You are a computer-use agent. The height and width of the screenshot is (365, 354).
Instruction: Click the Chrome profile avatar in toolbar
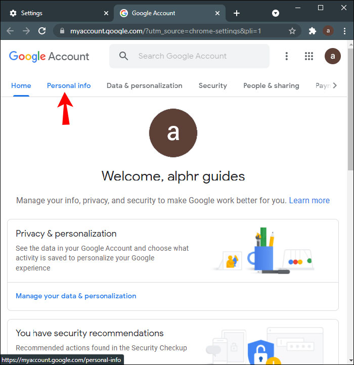(x=328, y=31)
